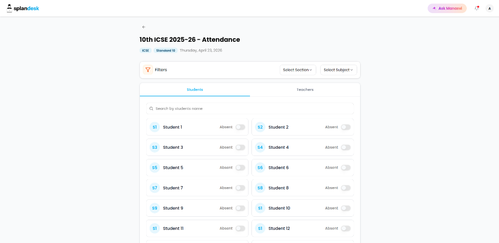Image resolution: width=499 pixels, height=243 pixels.
Task: Click the Thursday, April 23, 2026 date
Action: (201, 51)
